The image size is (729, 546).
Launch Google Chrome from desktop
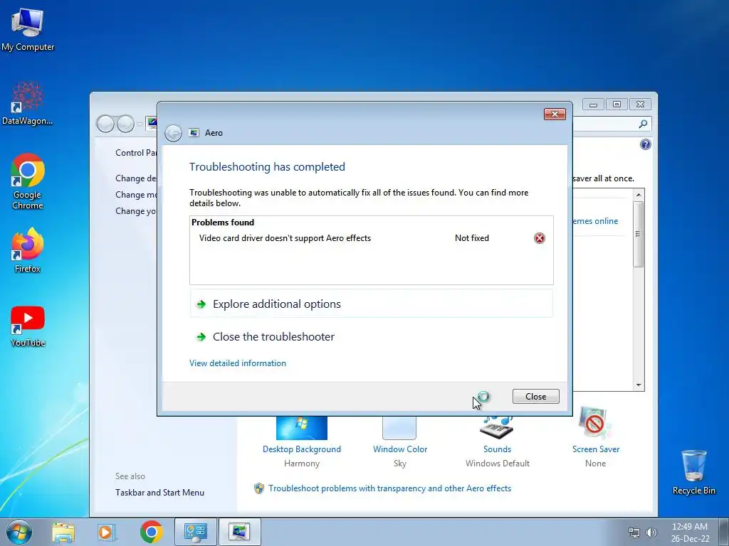pyautogui.click(x=28, y=181)
